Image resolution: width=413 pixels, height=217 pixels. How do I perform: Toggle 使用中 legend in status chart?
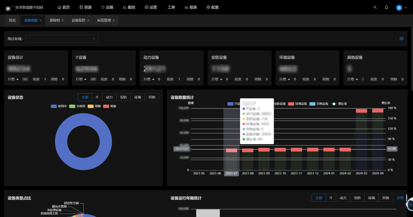[x=59, y=106]
